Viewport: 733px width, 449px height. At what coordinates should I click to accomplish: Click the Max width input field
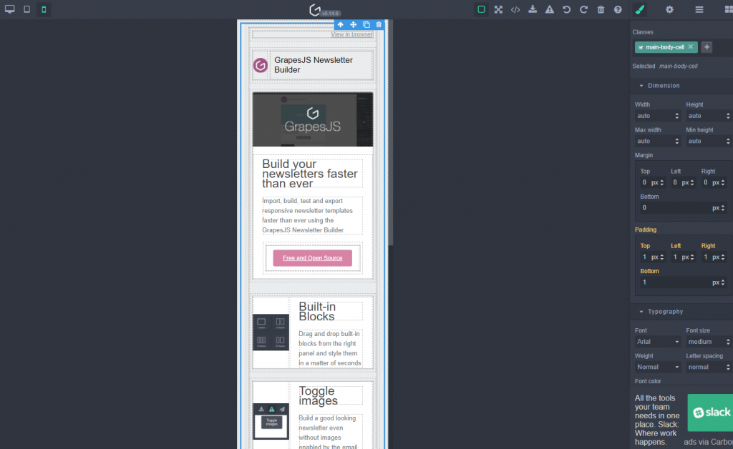(x=657, y=141)
